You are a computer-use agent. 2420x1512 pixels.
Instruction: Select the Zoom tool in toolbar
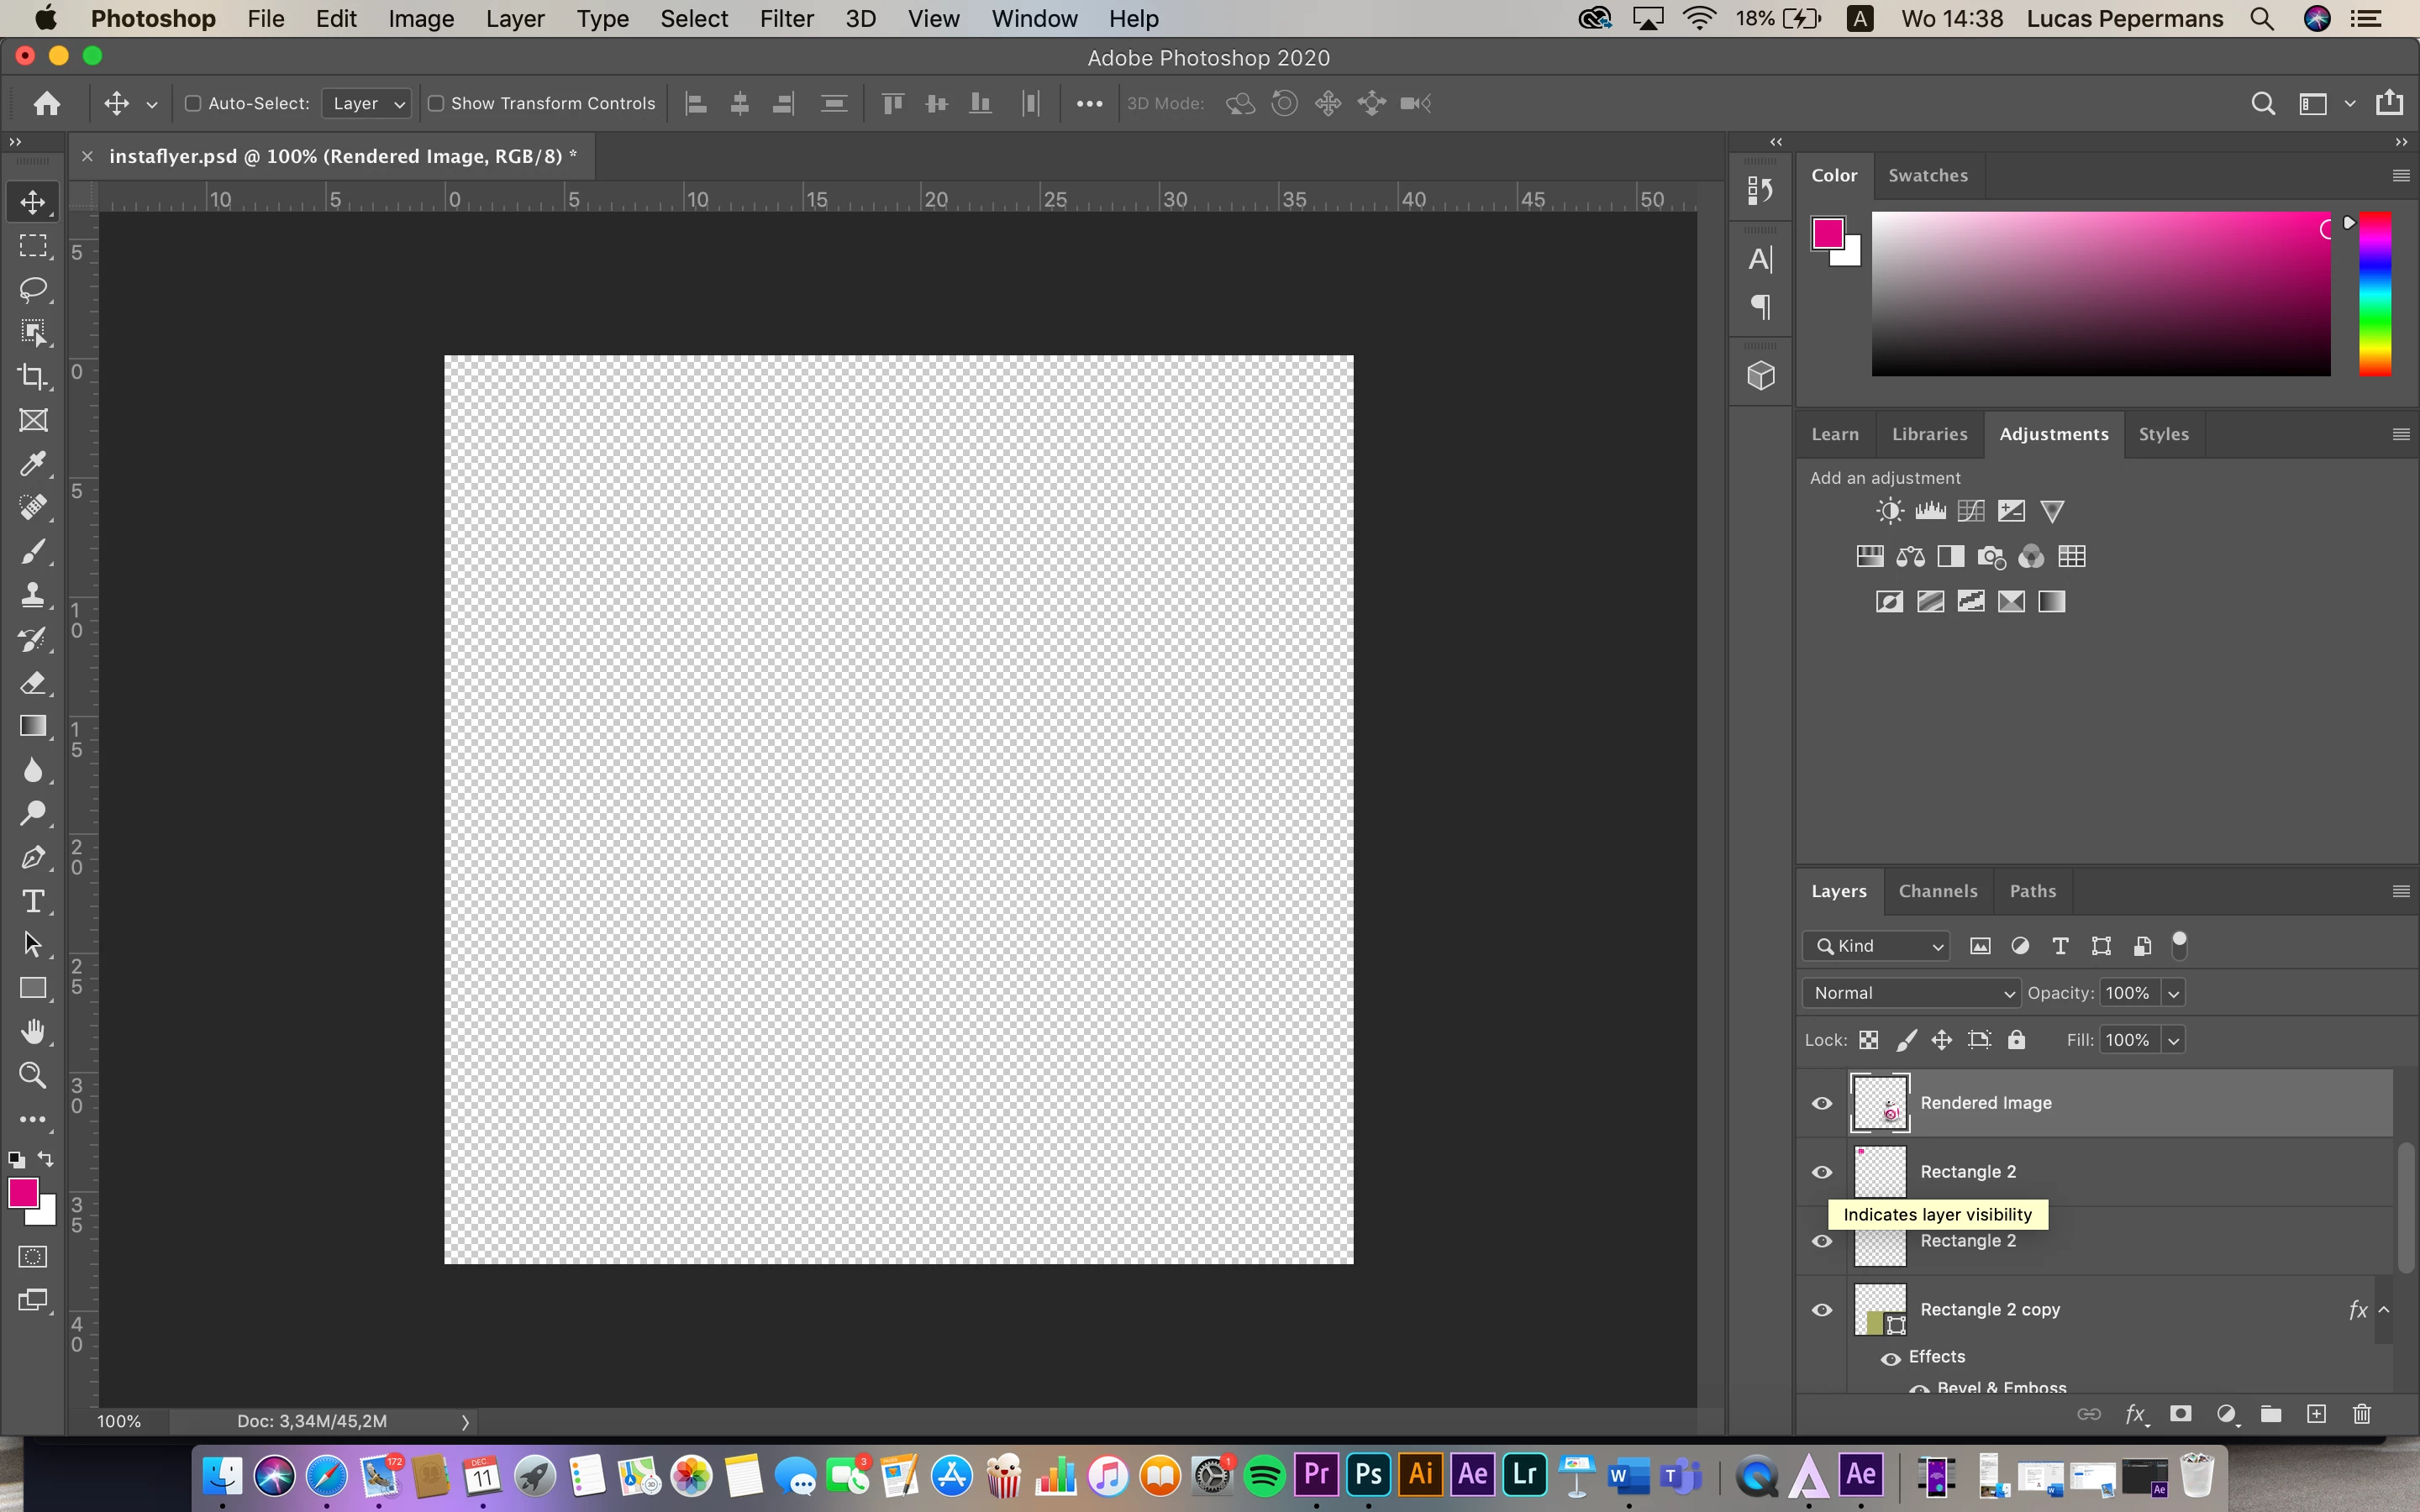pyautogui.click(x=33, y=1075)
